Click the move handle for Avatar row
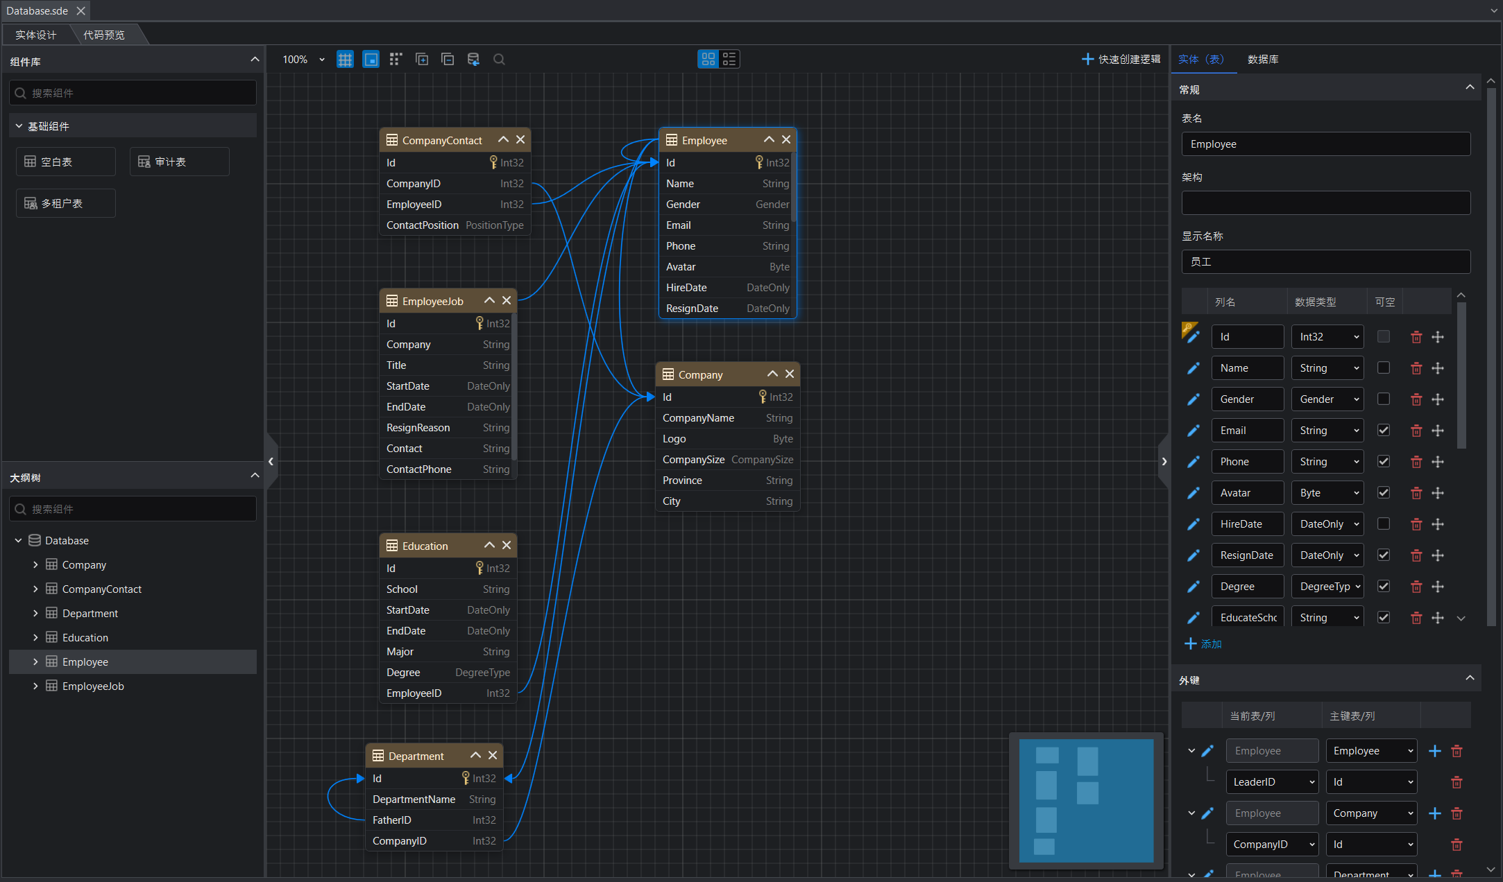 pos(1438,493)
